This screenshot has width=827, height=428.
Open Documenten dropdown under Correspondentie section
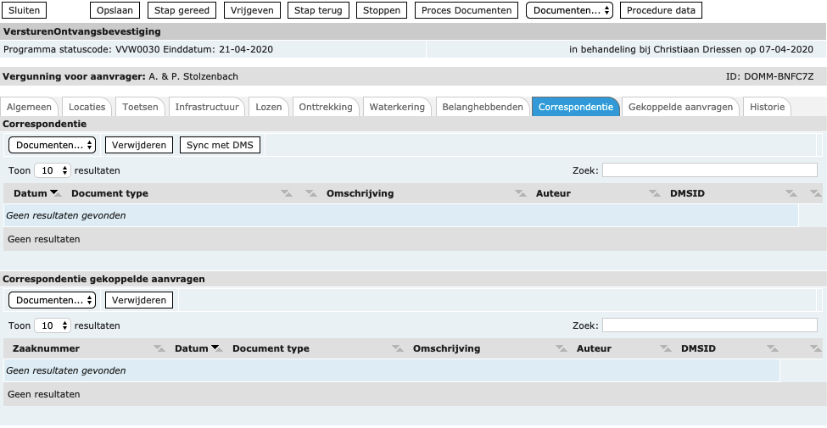coord(52,145)
